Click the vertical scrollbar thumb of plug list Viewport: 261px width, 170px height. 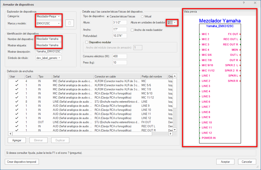pyautogui.click(x=175, y=93)
